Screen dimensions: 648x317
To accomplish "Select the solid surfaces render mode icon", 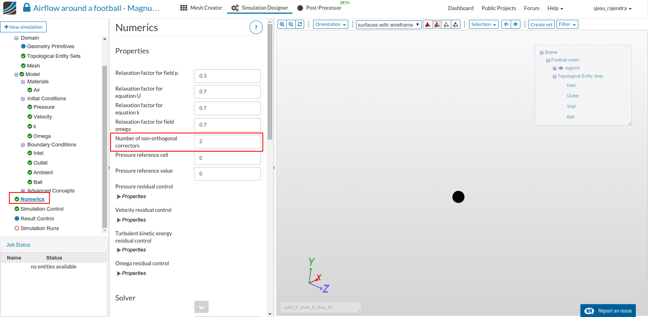I will click(428, 25).
